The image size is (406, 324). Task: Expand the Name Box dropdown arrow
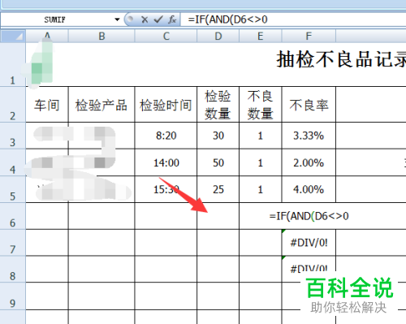pyautogui.click(x=117, y=19)
